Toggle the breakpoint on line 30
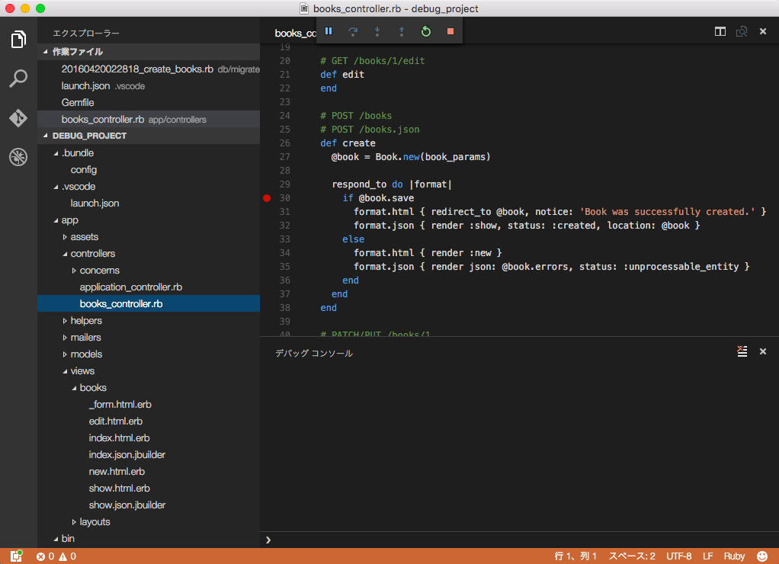The image size is (779, 564). pyautogui.click(x=267, y=197)
